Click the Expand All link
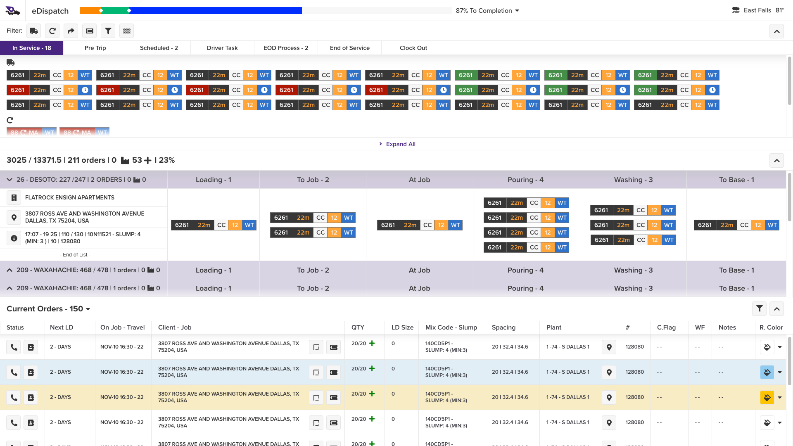The height and width of the screenshot is (446, 793). (x=400, y=144)
